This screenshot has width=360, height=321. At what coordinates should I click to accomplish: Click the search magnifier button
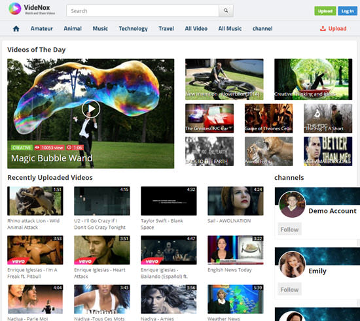coord(226,10)
